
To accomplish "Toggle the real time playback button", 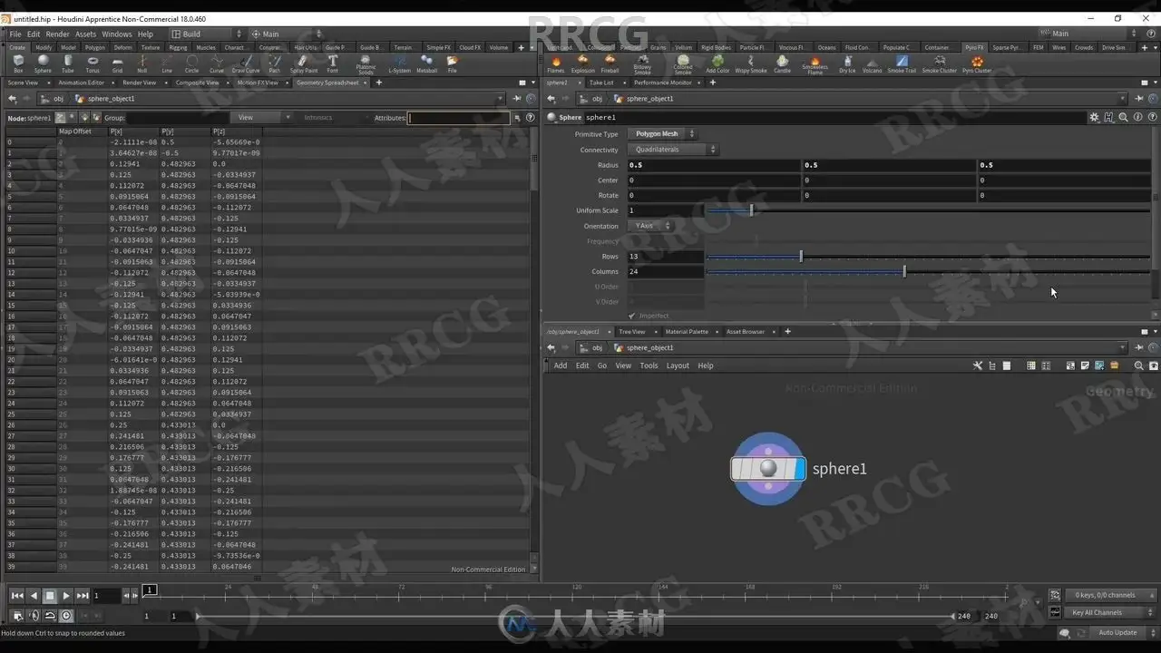I will click(x=66, y=616).
